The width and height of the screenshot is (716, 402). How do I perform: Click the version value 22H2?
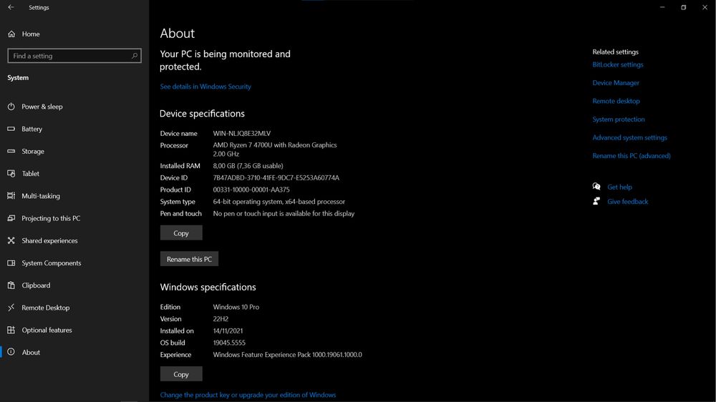pyautogui.click(x=221, y=318)
